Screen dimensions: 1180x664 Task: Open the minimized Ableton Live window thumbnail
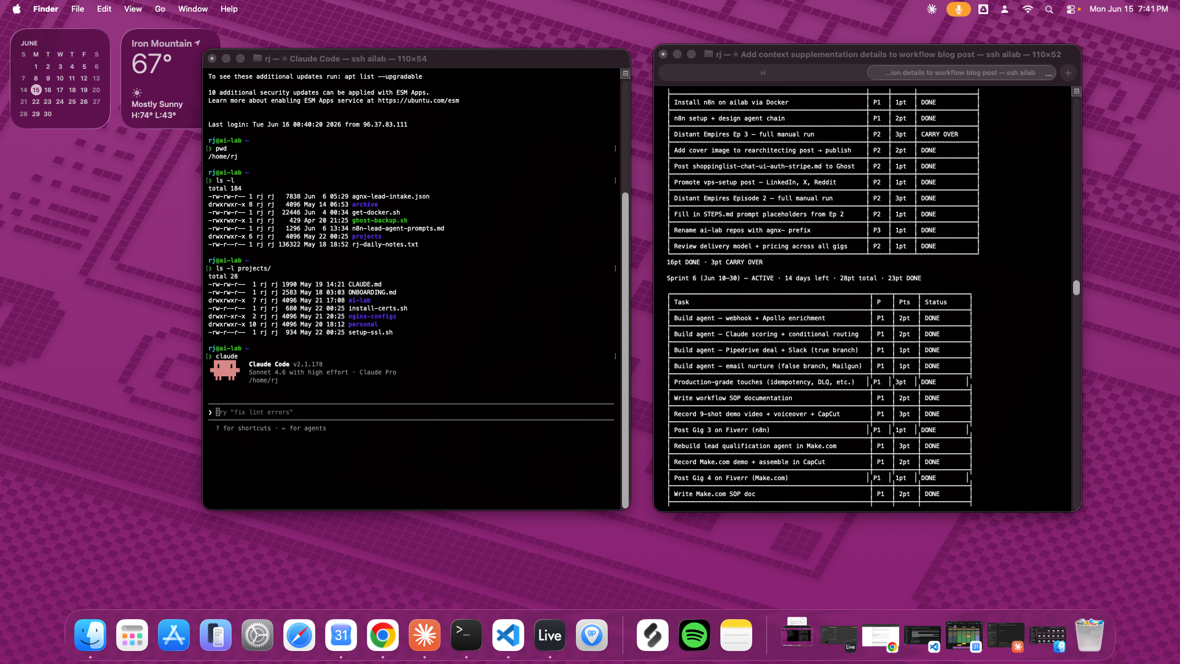pos(839,636)
